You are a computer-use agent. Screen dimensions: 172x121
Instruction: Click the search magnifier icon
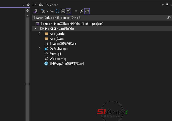pos(169,18)
